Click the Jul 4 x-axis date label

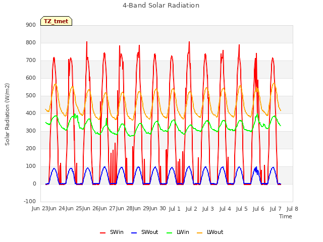pos(225,209)
